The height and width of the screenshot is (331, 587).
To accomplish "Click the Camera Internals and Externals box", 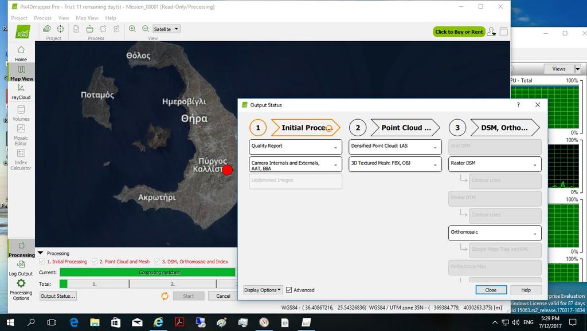I will [295, 164].
